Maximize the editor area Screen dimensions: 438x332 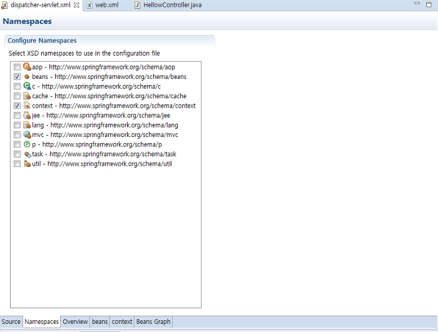coord(429,4)
